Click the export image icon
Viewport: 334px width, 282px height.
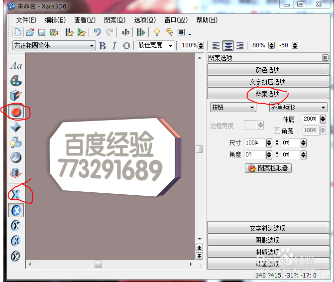tap(54, 32)
